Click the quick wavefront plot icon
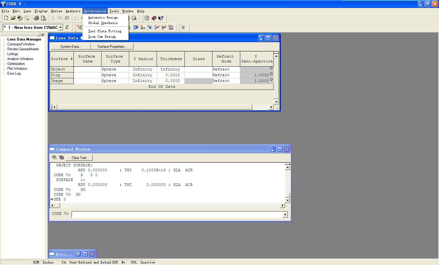The height and width of the screenshot is (265, 439). [x=136, y=27]
